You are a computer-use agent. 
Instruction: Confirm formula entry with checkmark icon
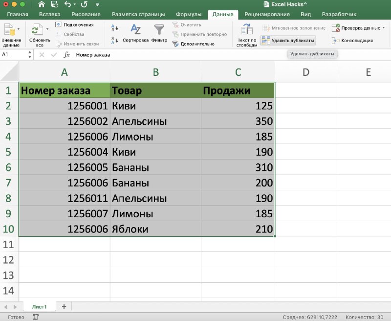pos(54,55)
